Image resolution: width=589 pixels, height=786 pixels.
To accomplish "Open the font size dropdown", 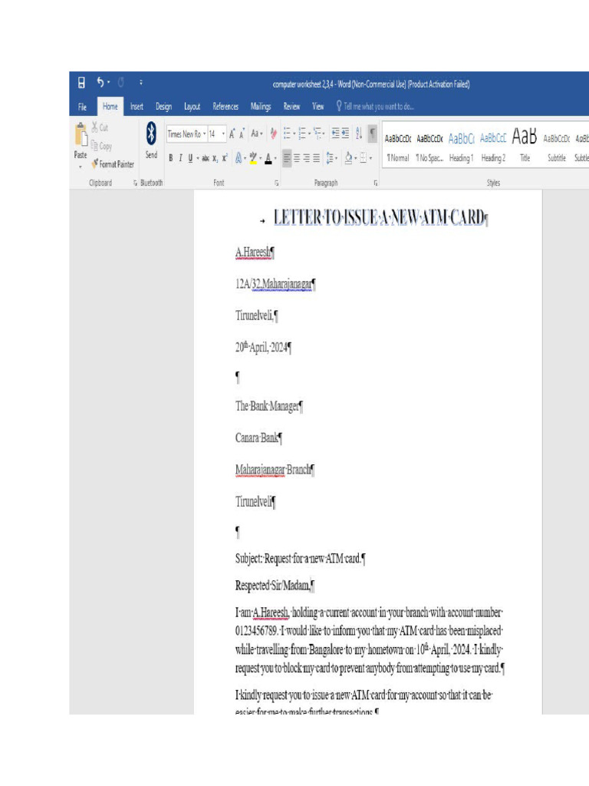I will click(x=223, y=134).
